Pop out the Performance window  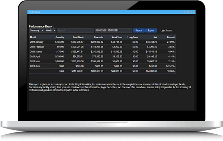(185, 12)
